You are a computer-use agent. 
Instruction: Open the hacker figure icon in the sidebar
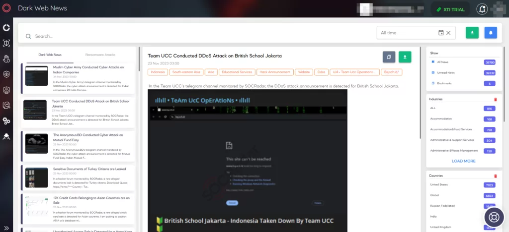[6, 136]
